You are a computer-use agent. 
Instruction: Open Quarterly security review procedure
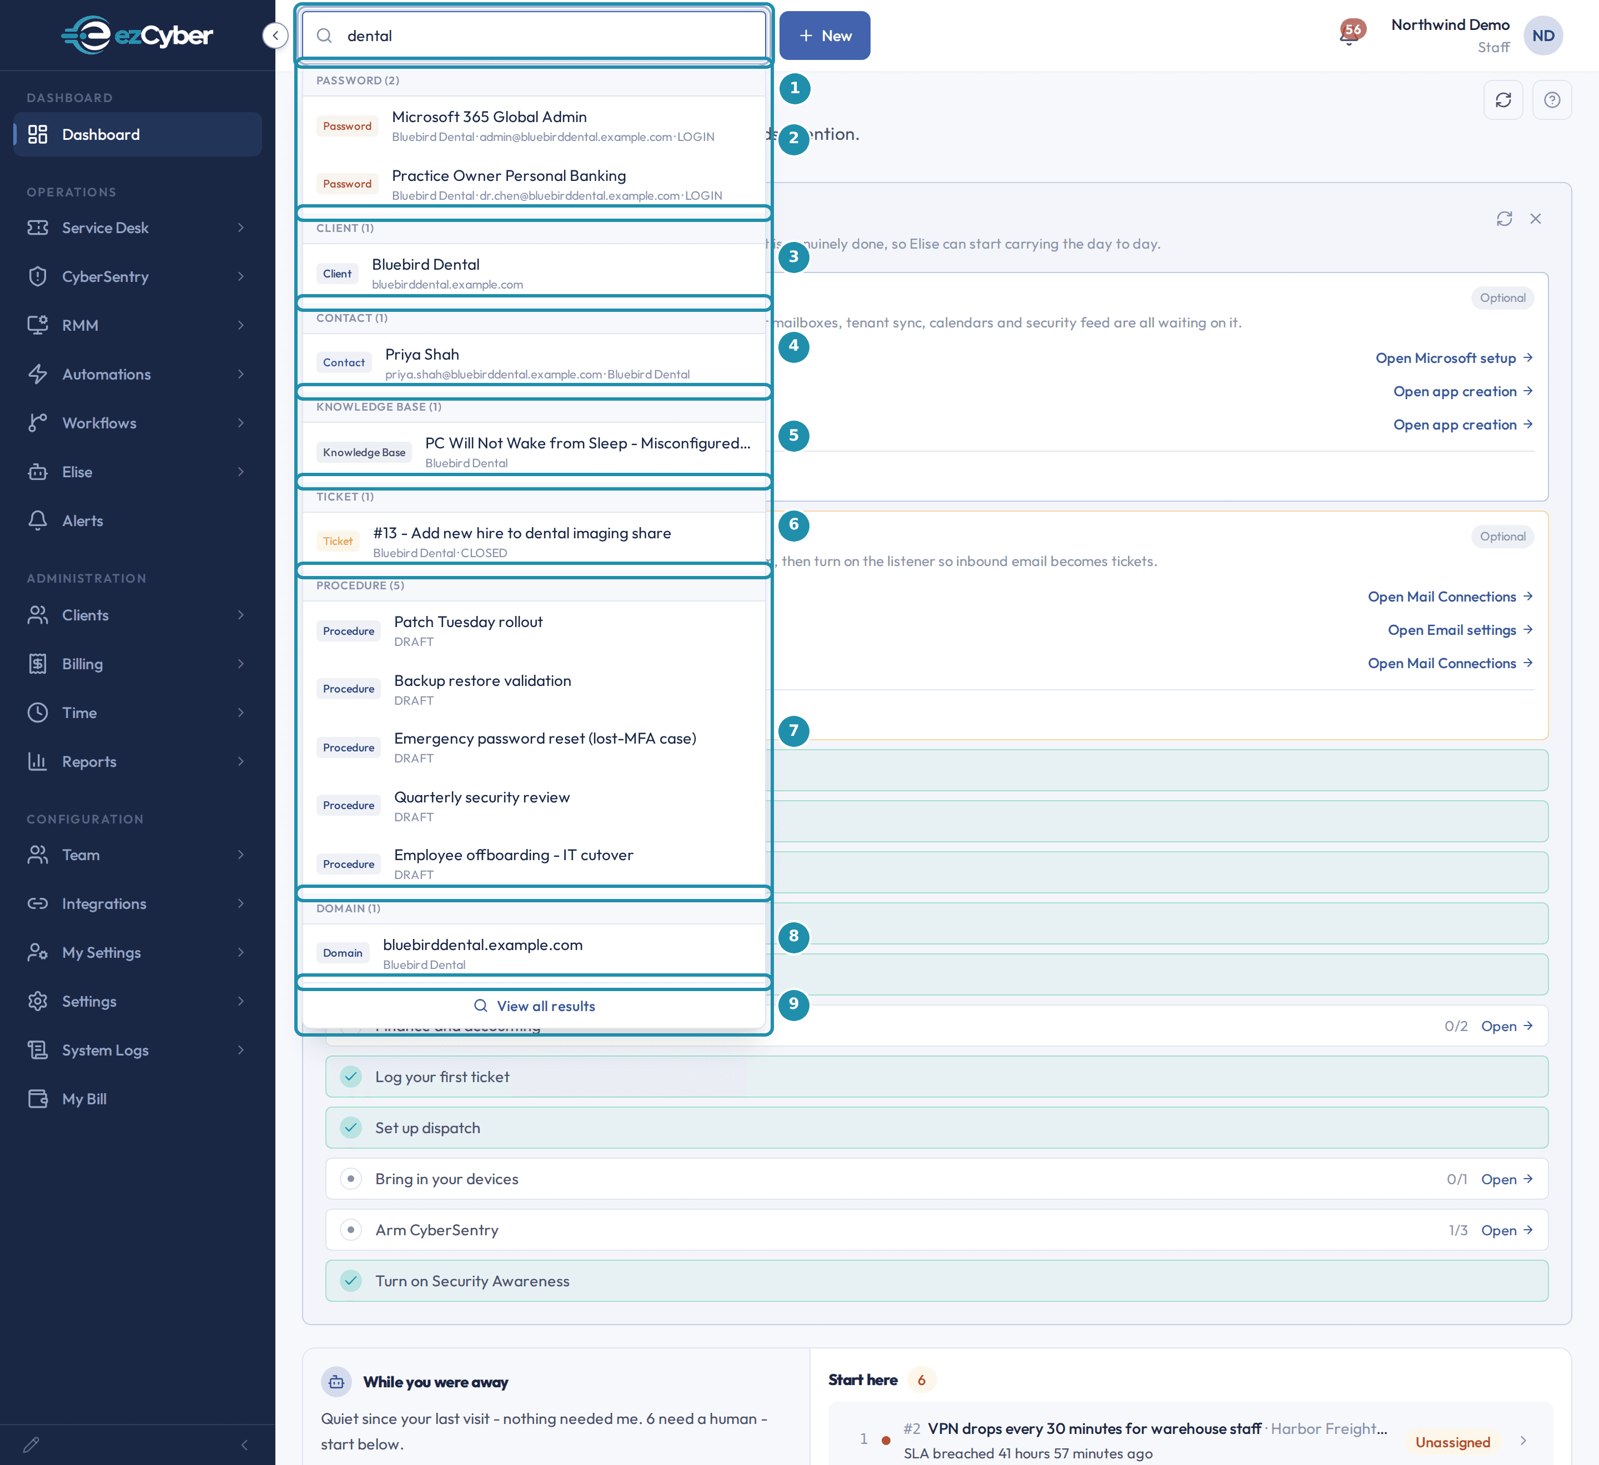(534, 806)
